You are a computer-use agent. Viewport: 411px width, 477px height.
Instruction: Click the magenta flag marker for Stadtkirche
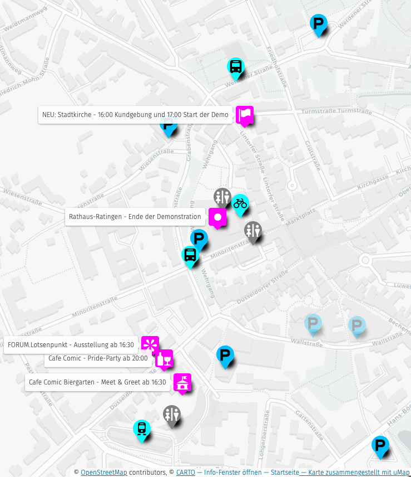(244, 115)
